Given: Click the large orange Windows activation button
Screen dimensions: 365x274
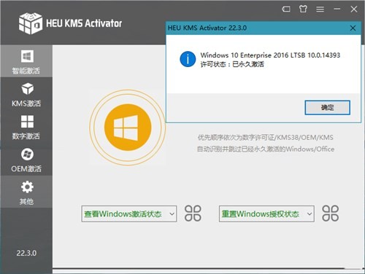Looking at the screenshot, I should point(128,128).
